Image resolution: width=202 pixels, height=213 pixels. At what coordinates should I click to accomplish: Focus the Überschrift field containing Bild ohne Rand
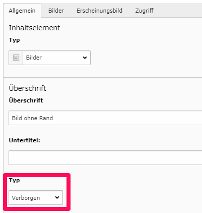[105, 118]
